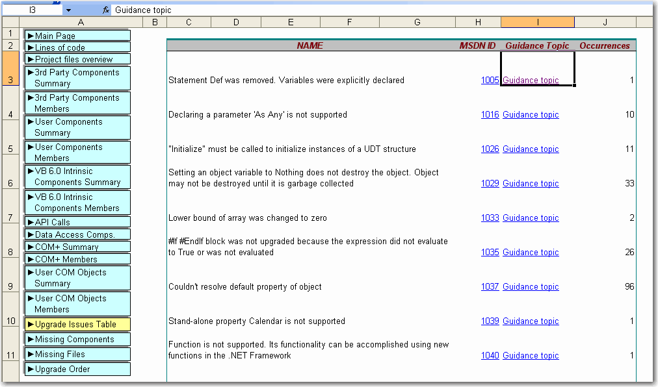
Task: Click the formula bar containing Guidance topic
Action: [377, 10]
